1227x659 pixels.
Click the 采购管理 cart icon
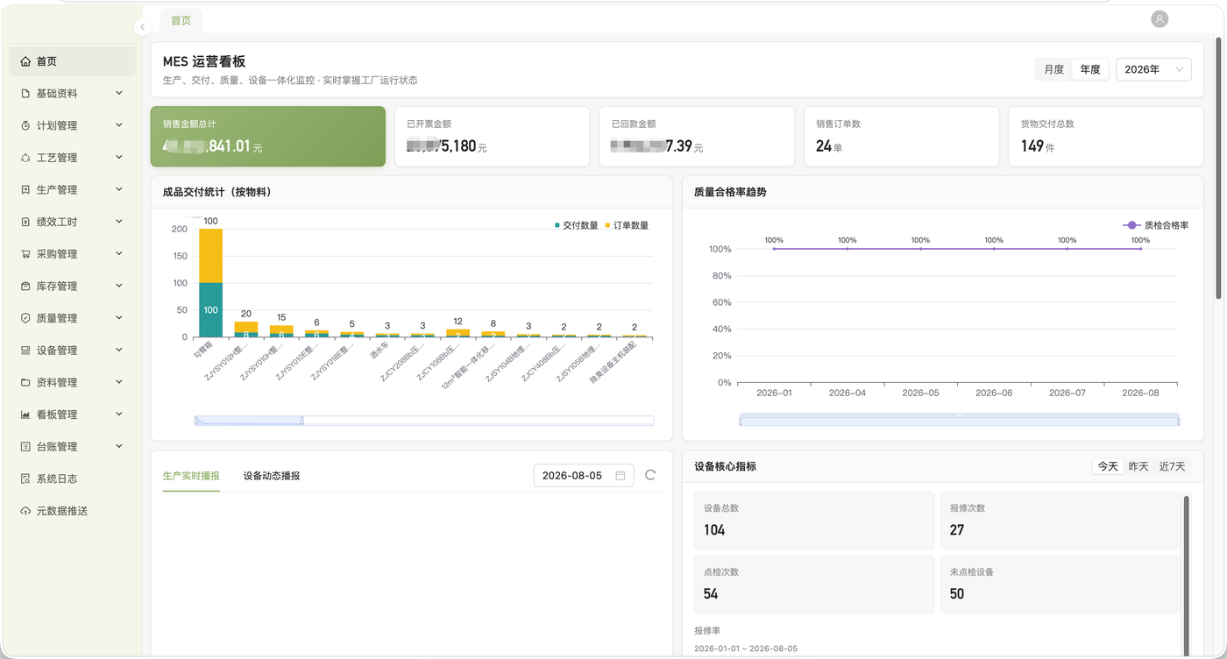coord(25,254)
